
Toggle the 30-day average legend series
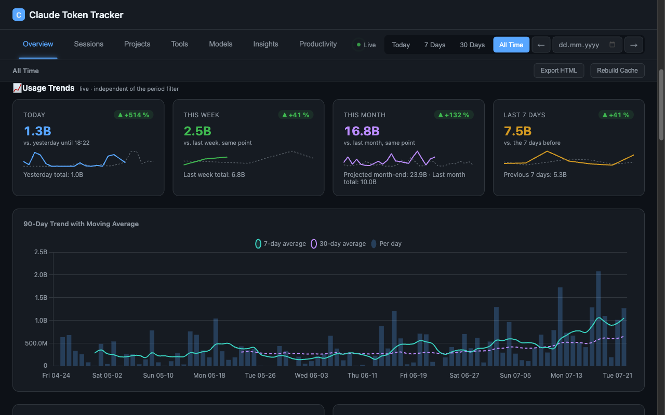338,244
